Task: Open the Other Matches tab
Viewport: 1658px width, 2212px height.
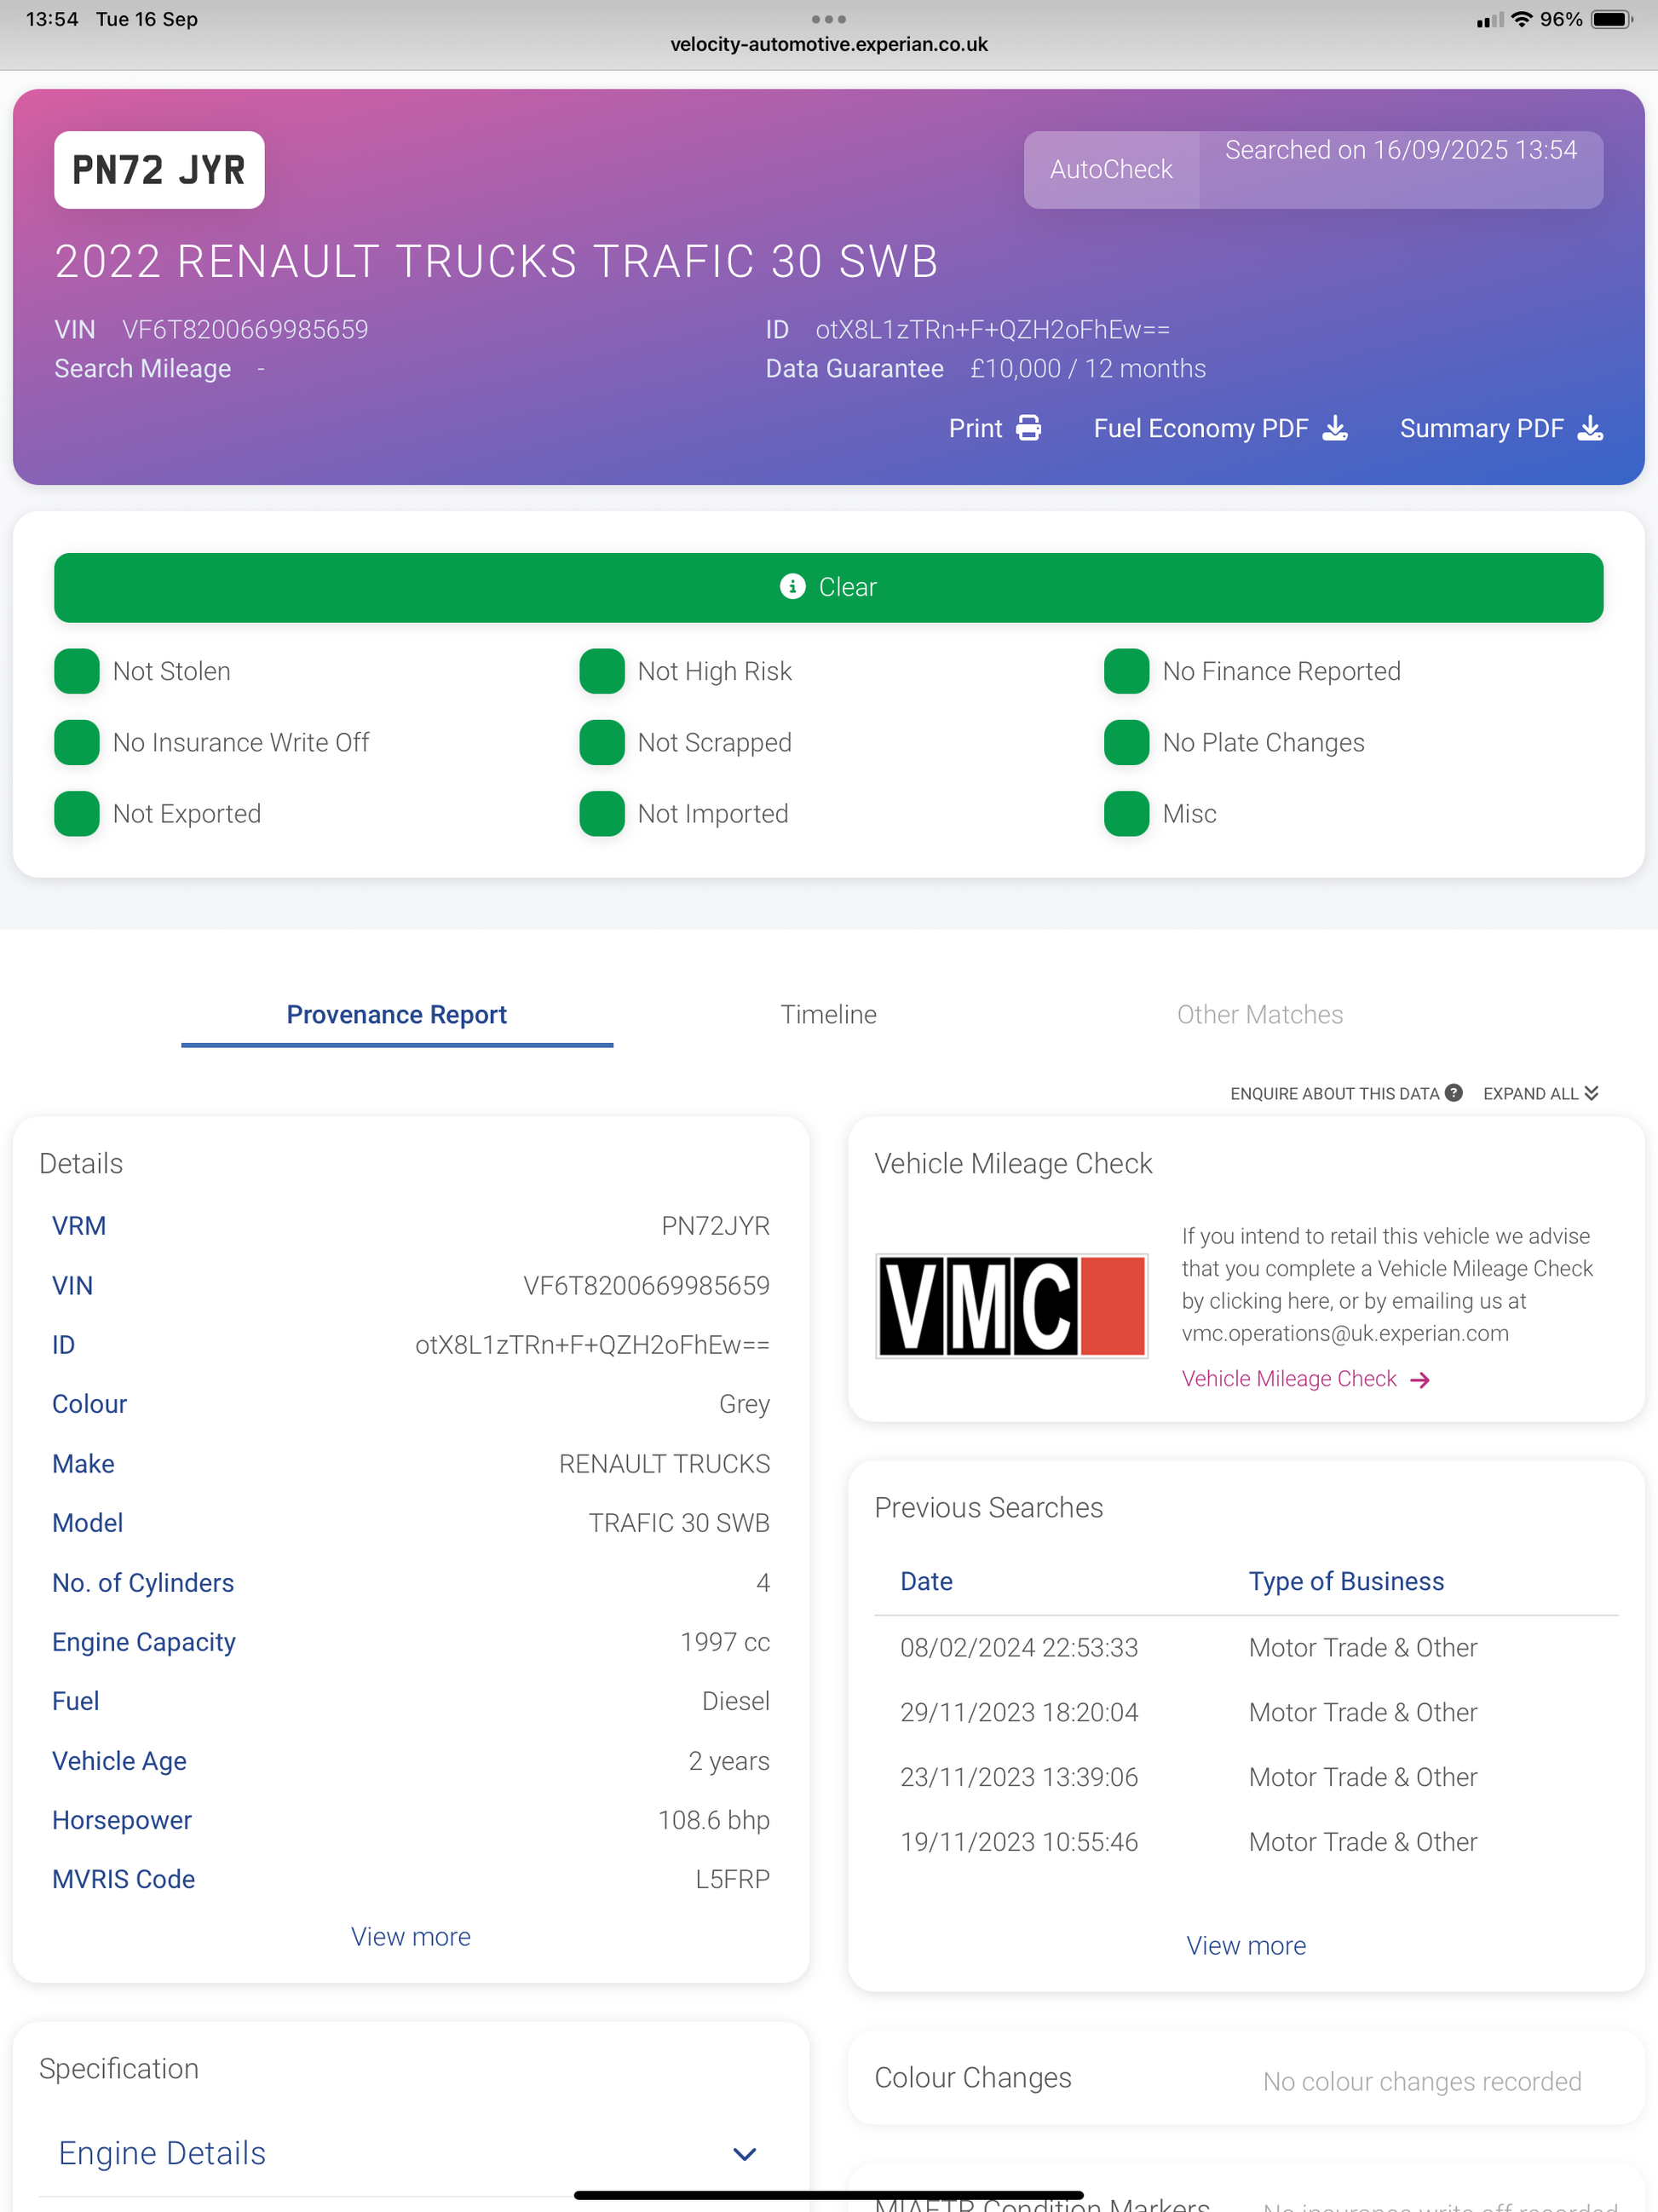Action: 1259,1014
